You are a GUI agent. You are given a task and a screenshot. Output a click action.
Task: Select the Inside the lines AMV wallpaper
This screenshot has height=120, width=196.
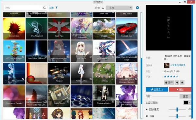tap(59, 51)
